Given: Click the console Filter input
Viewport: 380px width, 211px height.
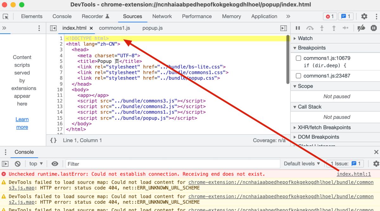Looking at the screenshot, I should point(173,164).
